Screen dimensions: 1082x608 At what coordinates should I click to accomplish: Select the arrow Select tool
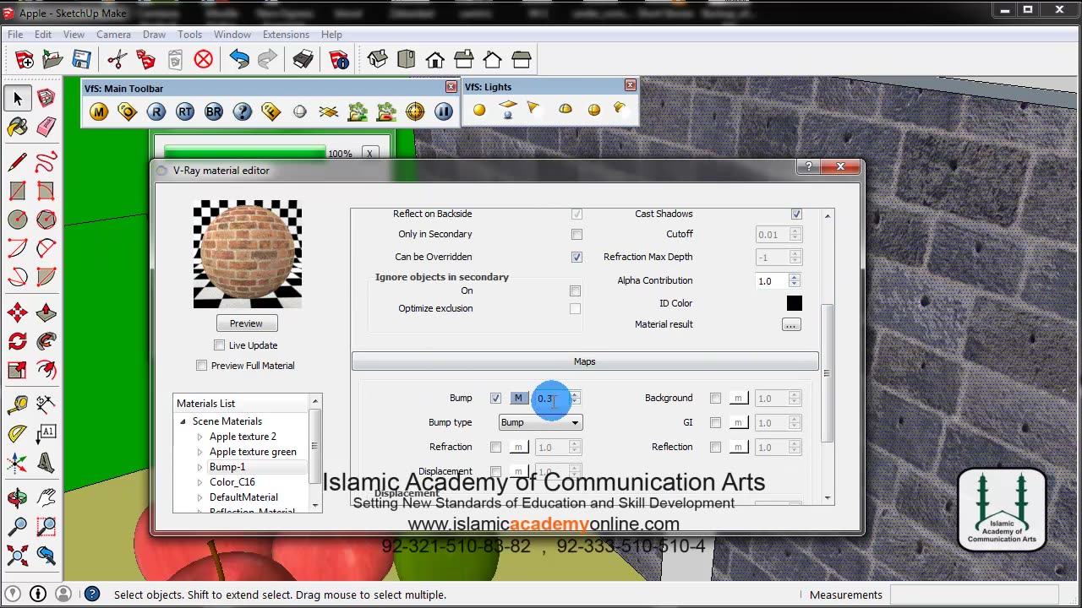18,99
